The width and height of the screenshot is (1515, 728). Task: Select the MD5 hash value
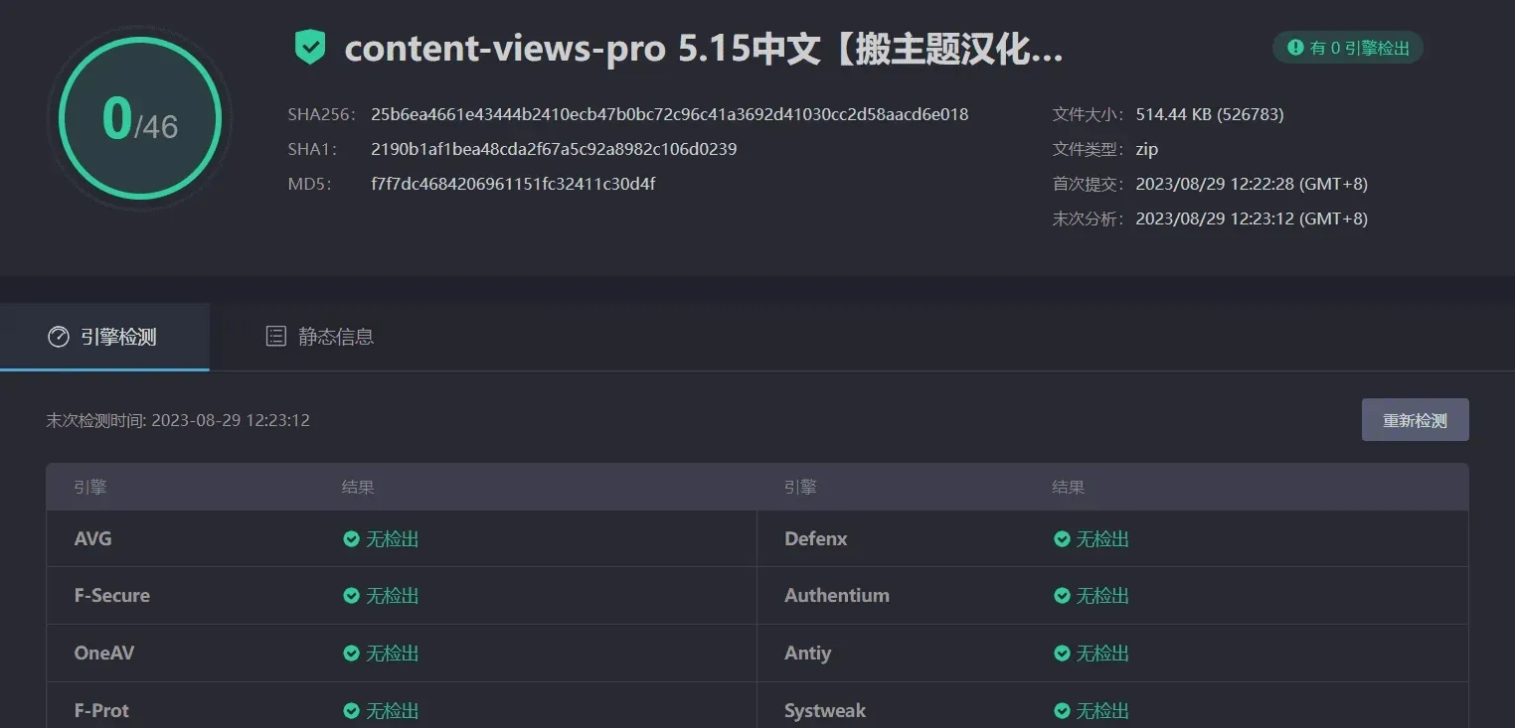click(x=513, y=184)
